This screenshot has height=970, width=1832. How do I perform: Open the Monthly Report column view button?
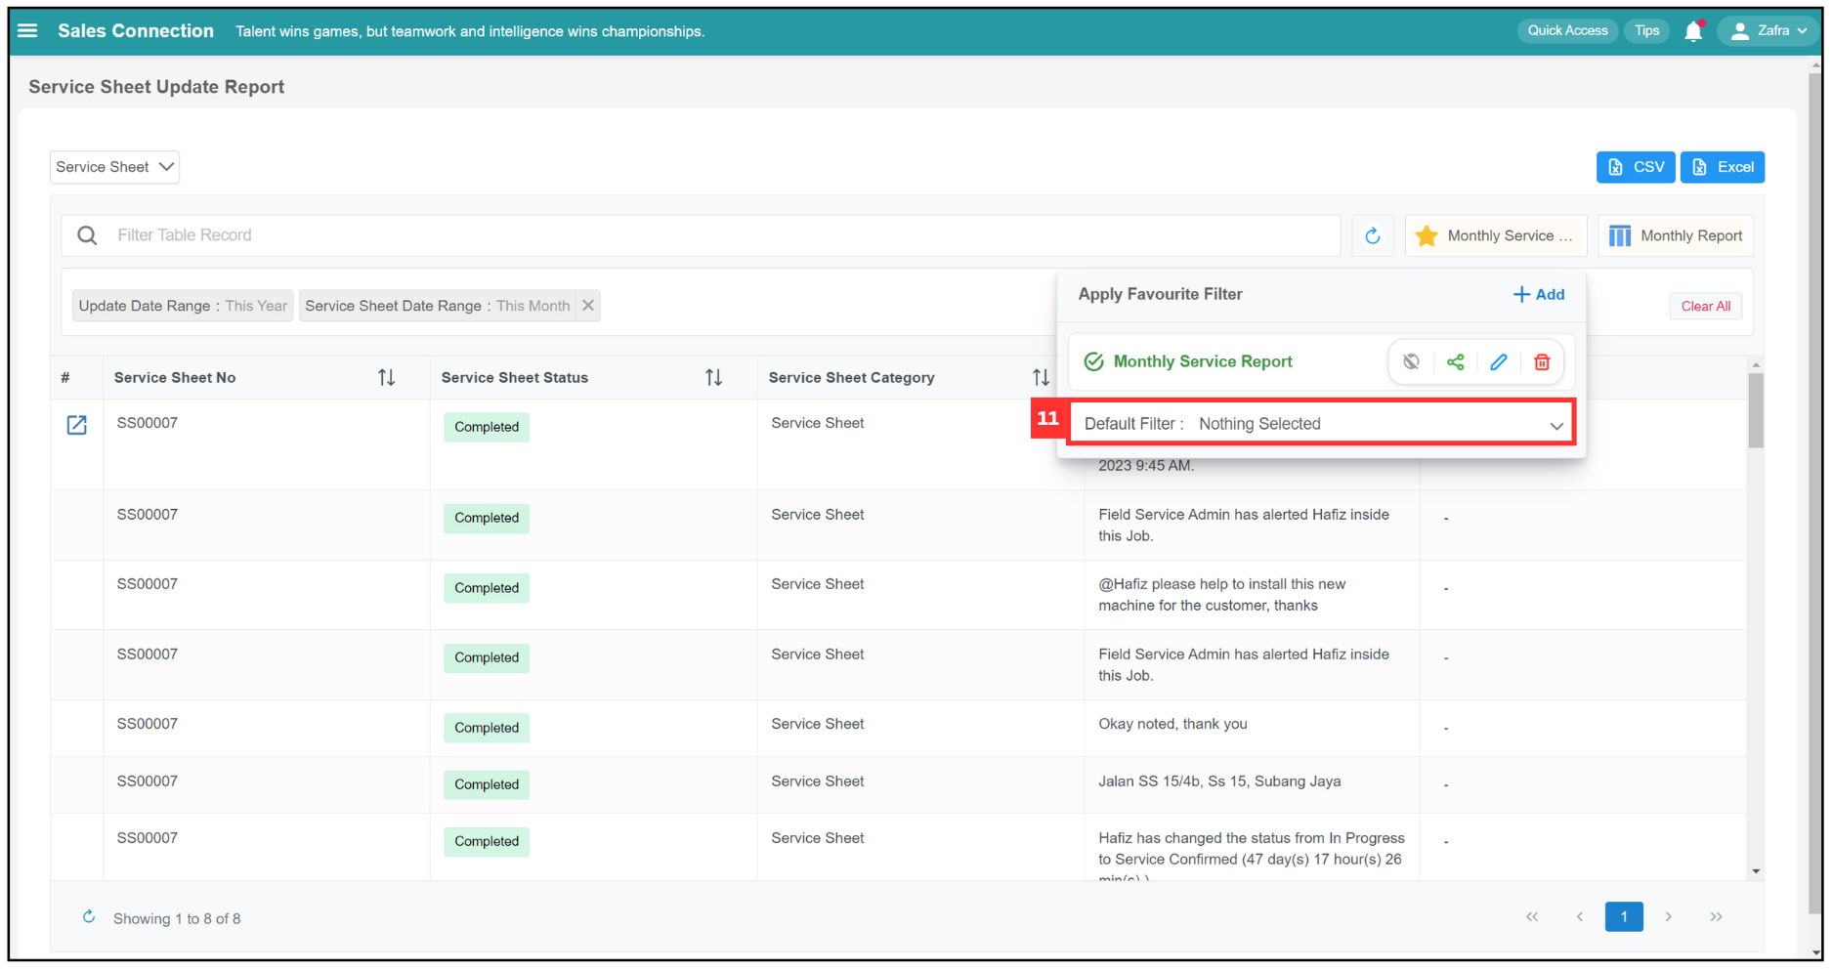(x=1676, y=235)
